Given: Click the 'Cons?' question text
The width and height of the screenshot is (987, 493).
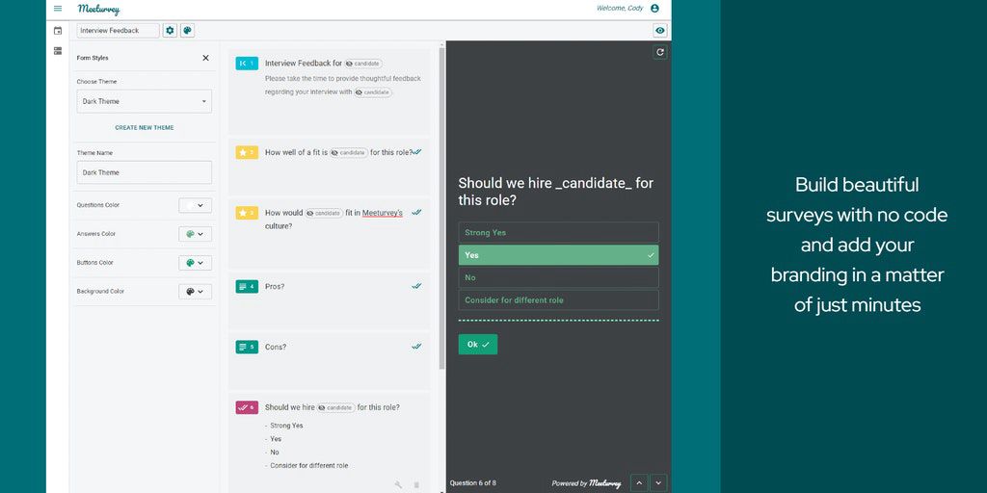Looking at the screenshot, I should pyautogui.click(x=276, y=347).
